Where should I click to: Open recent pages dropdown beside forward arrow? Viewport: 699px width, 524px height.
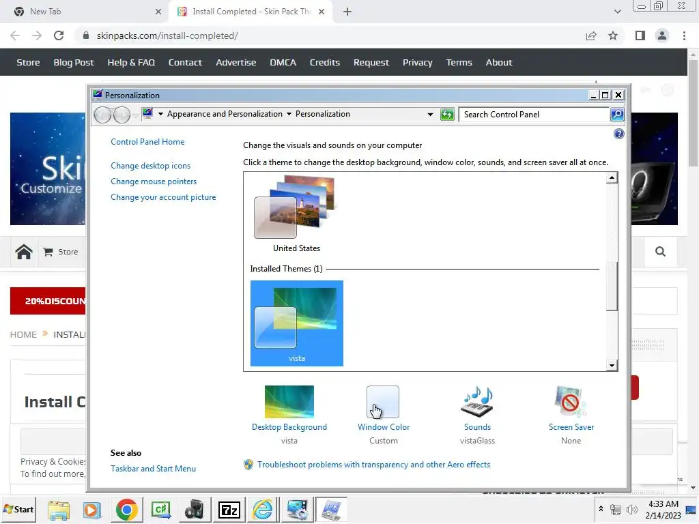pyautogui.click(x=135, y=115)
